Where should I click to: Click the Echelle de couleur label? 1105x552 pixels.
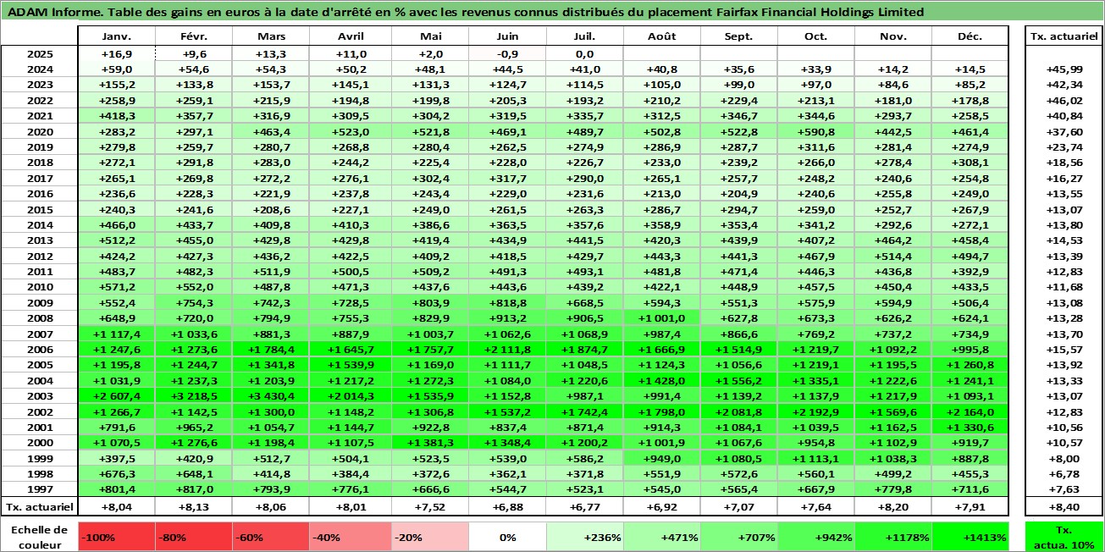[x=39, y=536]
